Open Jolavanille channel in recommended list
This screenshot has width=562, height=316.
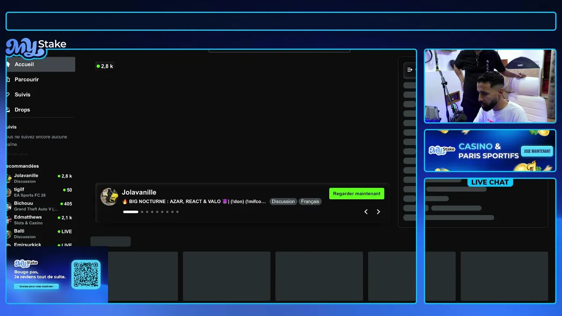(40, 178)
